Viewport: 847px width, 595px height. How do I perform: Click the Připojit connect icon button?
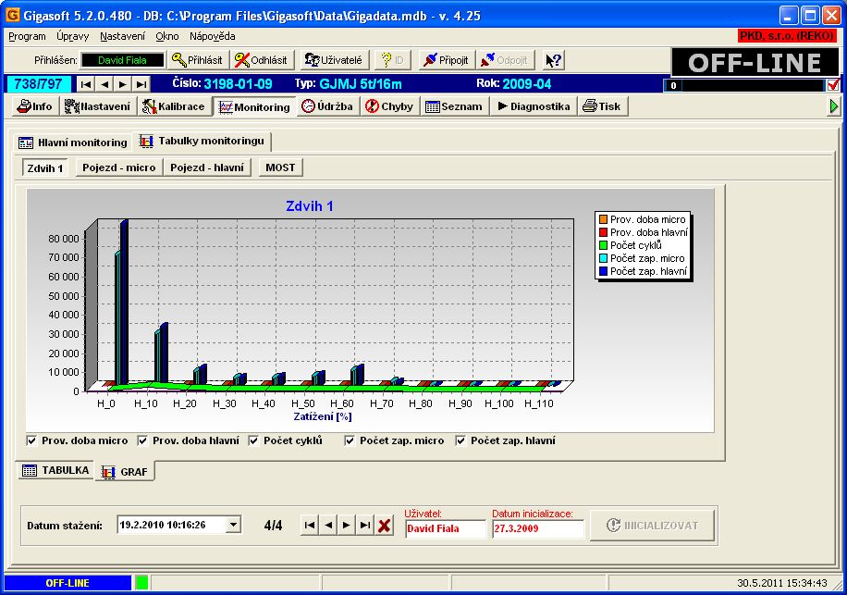coord(446,60)
